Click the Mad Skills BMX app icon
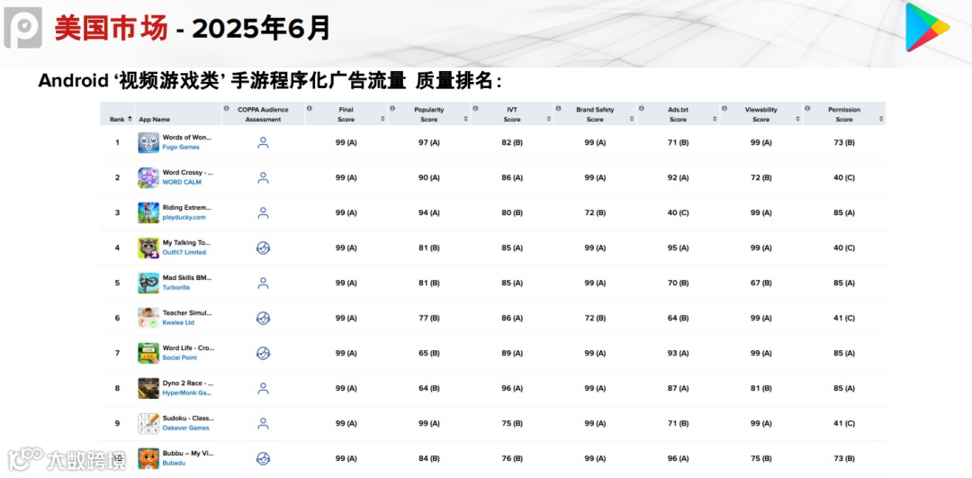The image size is (972, 478). tap(148, 283)
